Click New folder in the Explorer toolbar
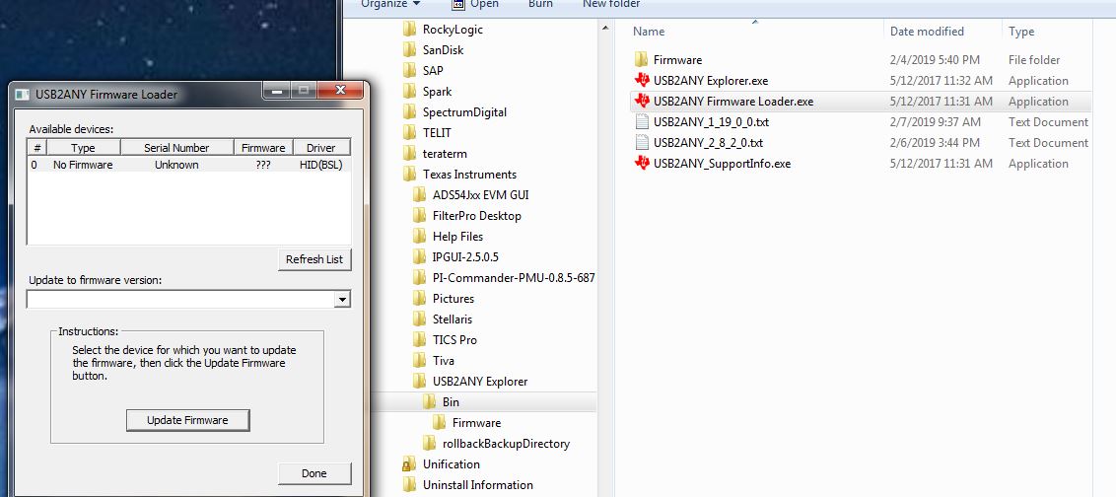Image resolution: width=1116 pixels, height=497 pixels. click(x=610, y=4)
